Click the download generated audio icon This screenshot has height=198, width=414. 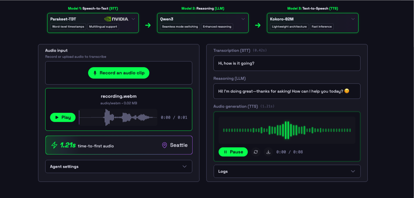pos(268,152)
